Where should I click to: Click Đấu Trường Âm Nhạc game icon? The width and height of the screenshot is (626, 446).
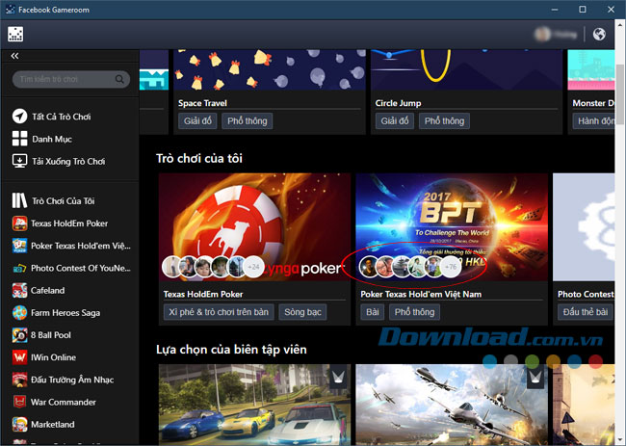(19, 380)
